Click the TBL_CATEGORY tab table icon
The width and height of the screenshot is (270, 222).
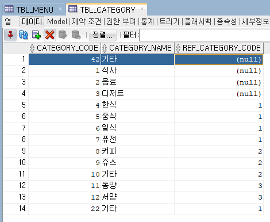pos(73,9)
